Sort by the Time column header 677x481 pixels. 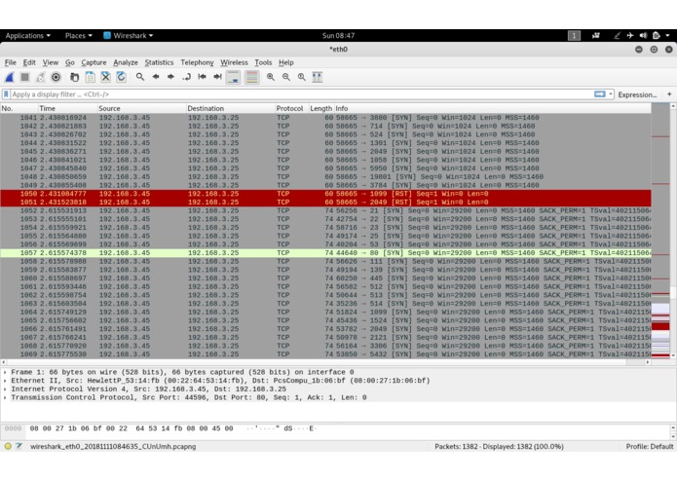[67, 108]
